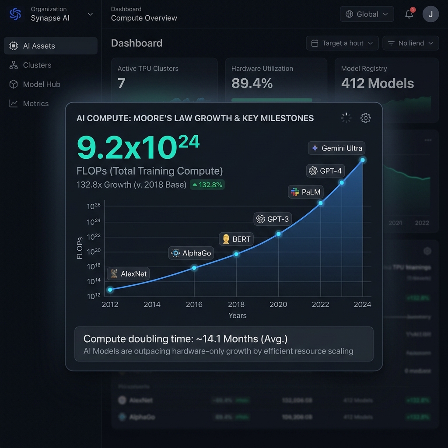Click the GPT-4 OpenAI logo icon
Screen dimensions: 448x448
click(313, 171)
